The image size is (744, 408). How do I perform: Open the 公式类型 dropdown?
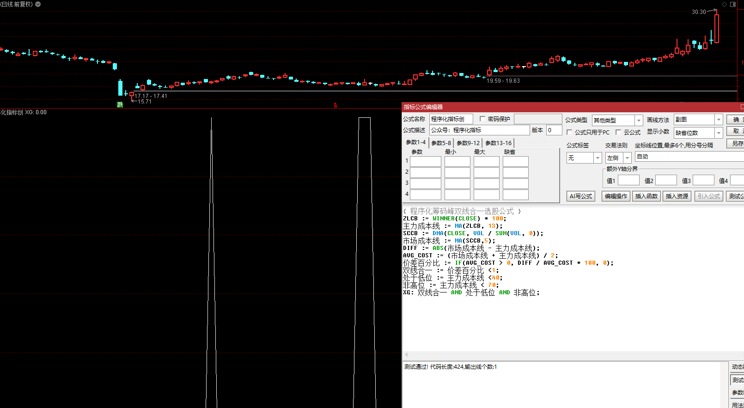click(639, 120)
